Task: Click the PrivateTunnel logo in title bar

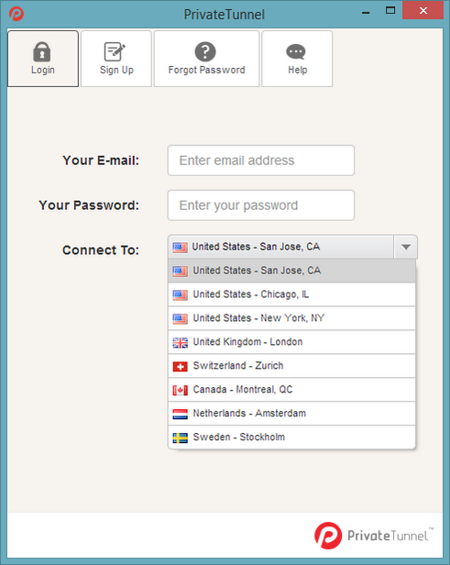Action: 16,14
